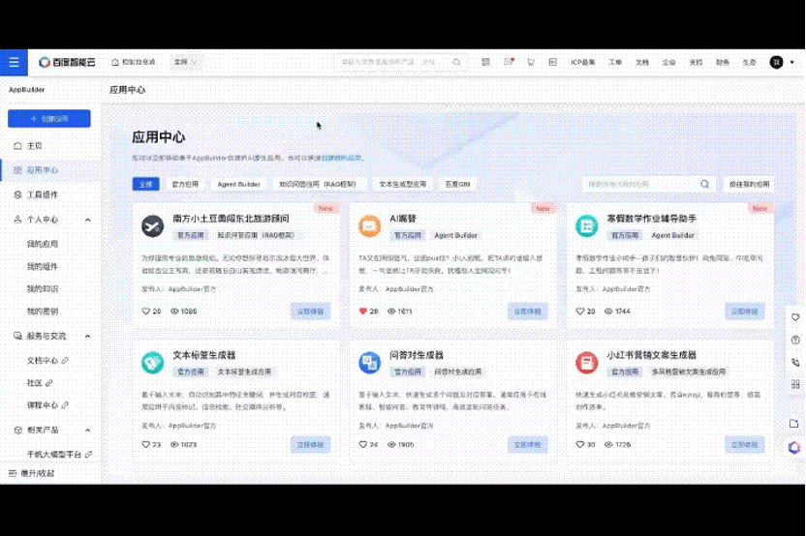Click 立即体验 on the AI嘴替 card

click(x=527, y=312)
